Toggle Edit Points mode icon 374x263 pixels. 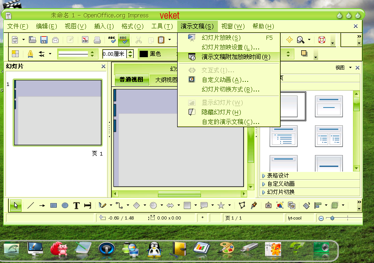(242, 205)
